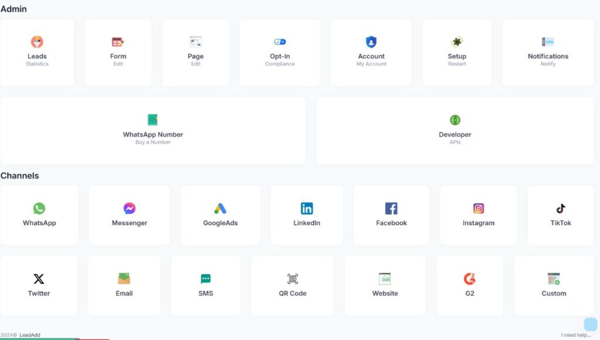Choose the Messenger channel icon
Viewport: 600px width, 340px height.
point(129,208)
